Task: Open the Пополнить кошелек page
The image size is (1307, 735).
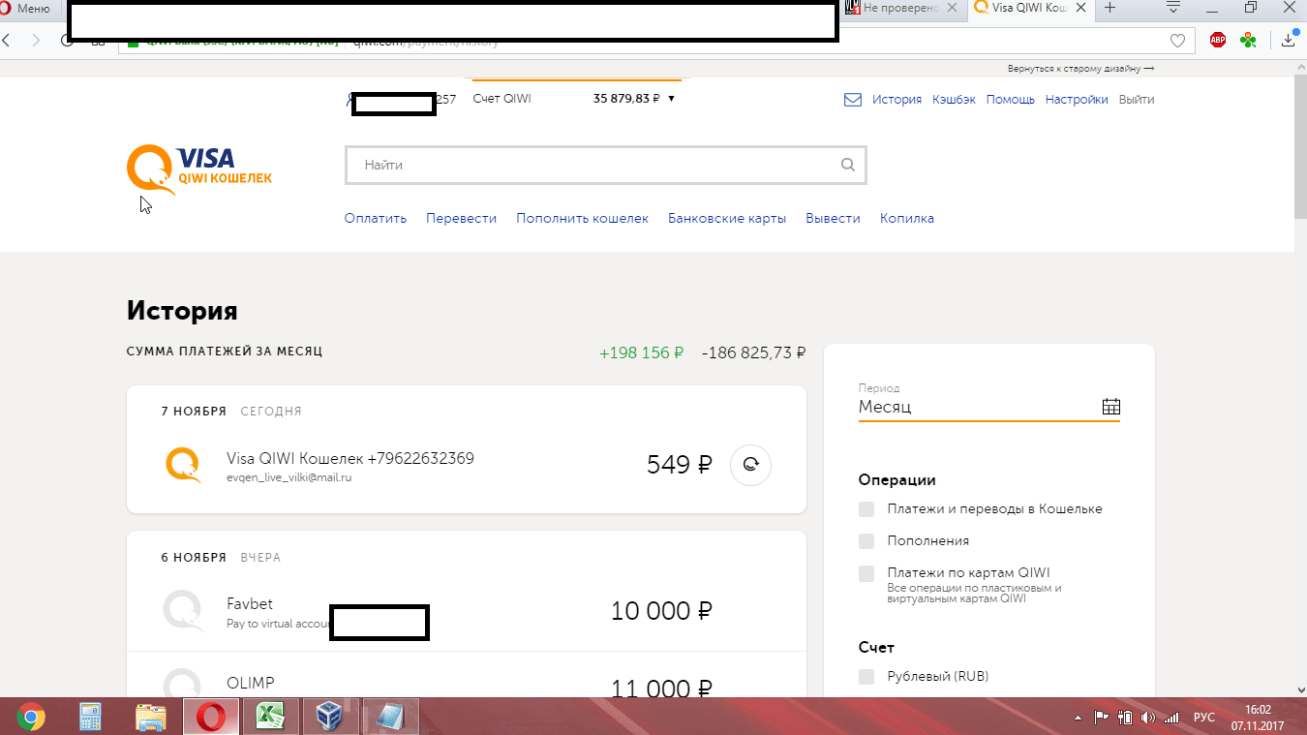Action: 582,219
